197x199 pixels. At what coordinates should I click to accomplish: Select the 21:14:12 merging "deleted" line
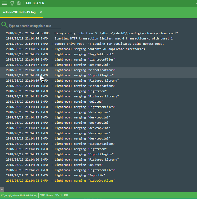(x=55, y=102)
